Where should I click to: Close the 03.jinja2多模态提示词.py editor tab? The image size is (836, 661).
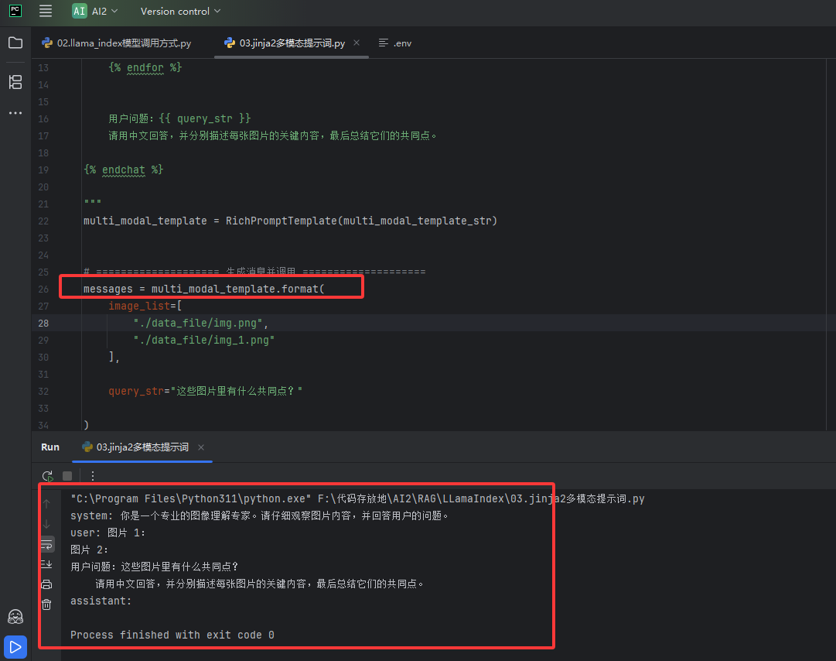357,43
